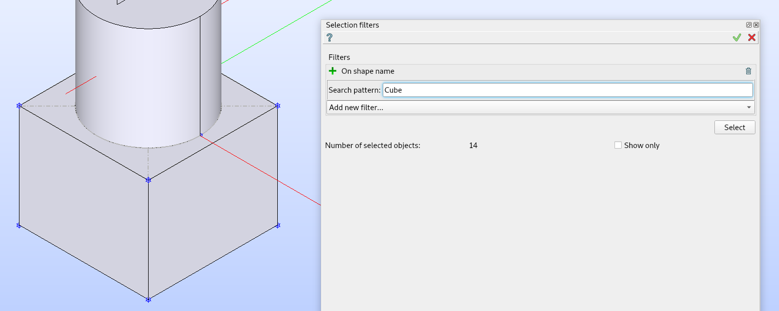779x311 pixels.
Task: Click the On shape name filter label
Action: [x=367, y=71]
